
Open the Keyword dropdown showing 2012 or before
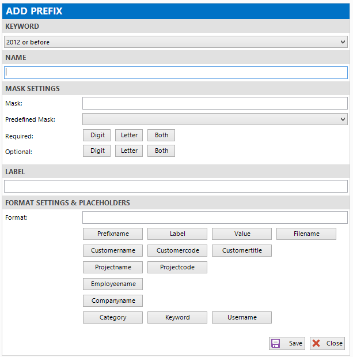pyautogui.click(x=176, y=42)
